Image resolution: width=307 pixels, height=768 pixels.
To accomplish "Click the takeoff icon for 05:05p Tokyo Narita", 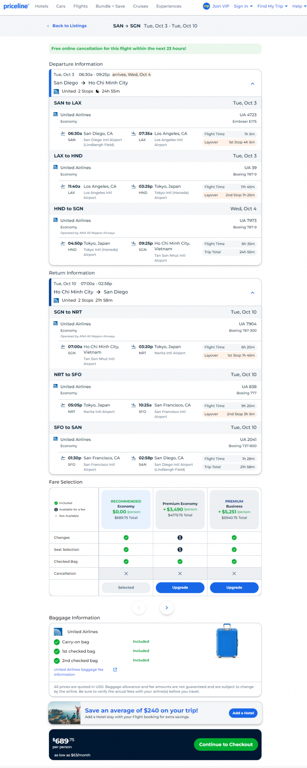I will point(63,405).
